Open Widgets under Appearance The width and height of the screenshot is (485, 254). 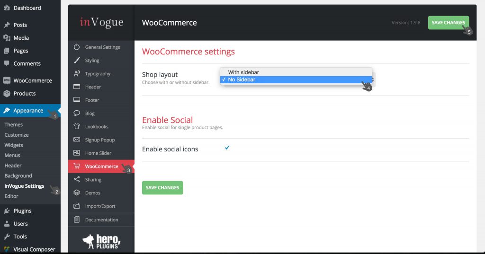(14, 145)
